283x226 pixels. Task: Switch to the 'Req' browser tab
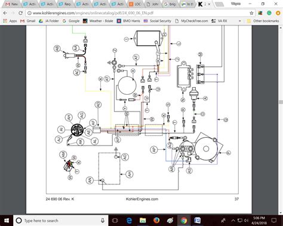click(x=65, y=4)
